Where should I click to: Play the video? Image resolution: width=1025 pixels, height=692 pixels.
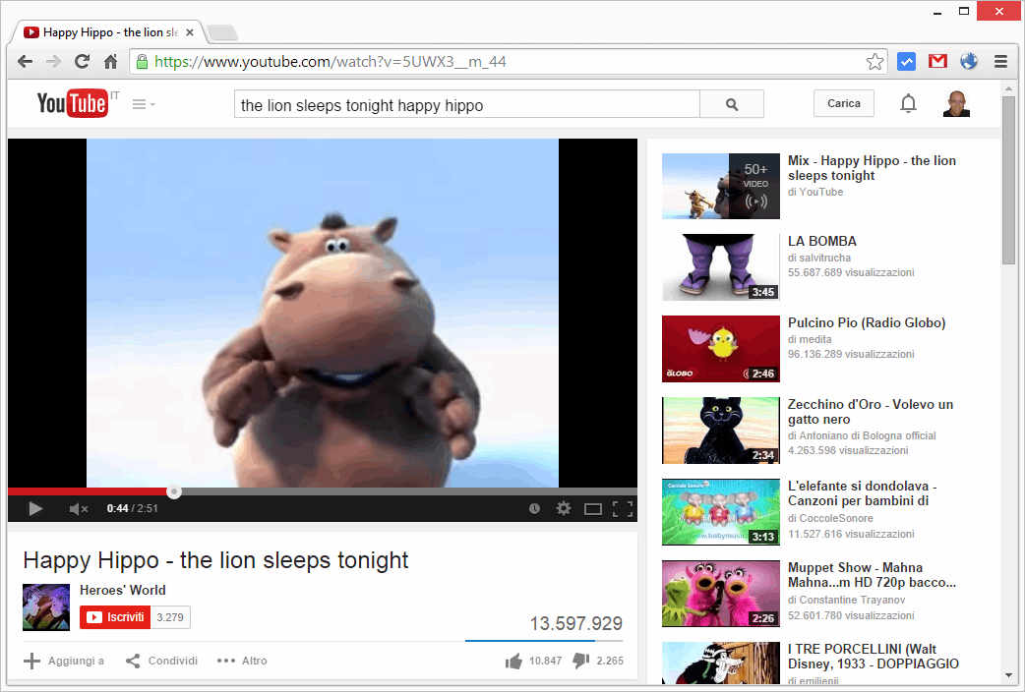pyautogui.click(x=35, y=508)
